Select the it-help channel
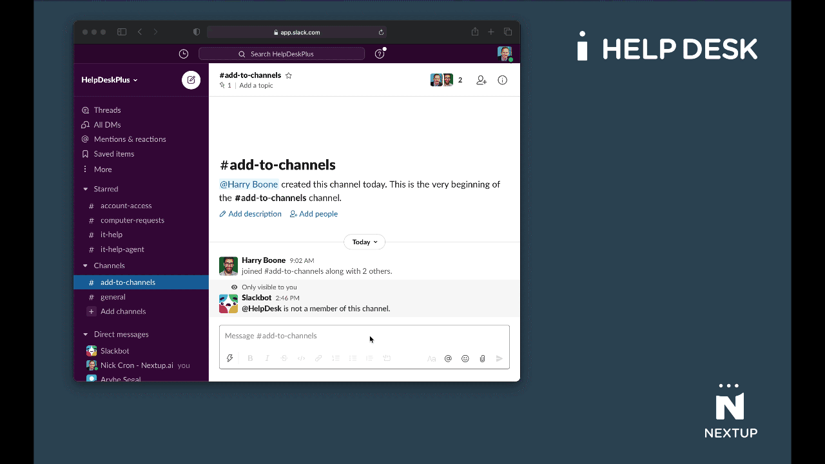This screenshot has height=464, width=825. 141,235
